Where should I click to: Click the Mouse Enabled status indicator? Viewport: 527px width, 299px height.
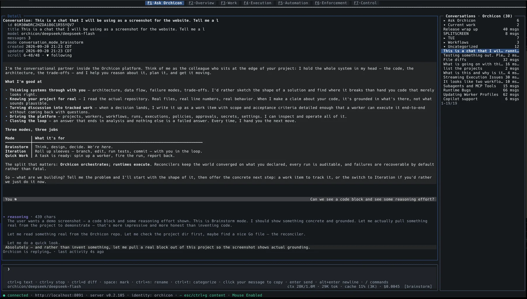pyautogui.click(x=247, y=295)
